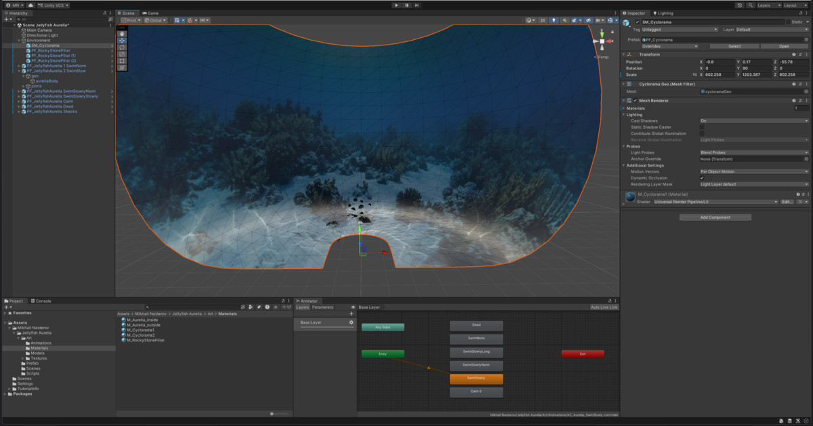Toggle scene visibility of hidden objects
813x426 pixels.
pos(588,20)
